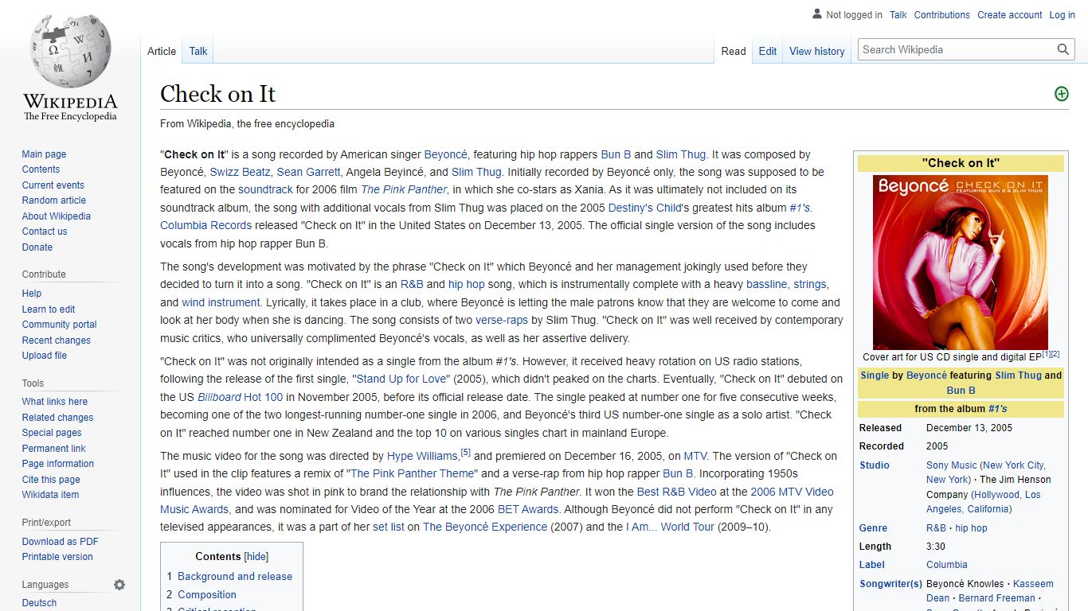Open Recent changes in the sidebar
Screen dimensions: 1088x611
56,341
